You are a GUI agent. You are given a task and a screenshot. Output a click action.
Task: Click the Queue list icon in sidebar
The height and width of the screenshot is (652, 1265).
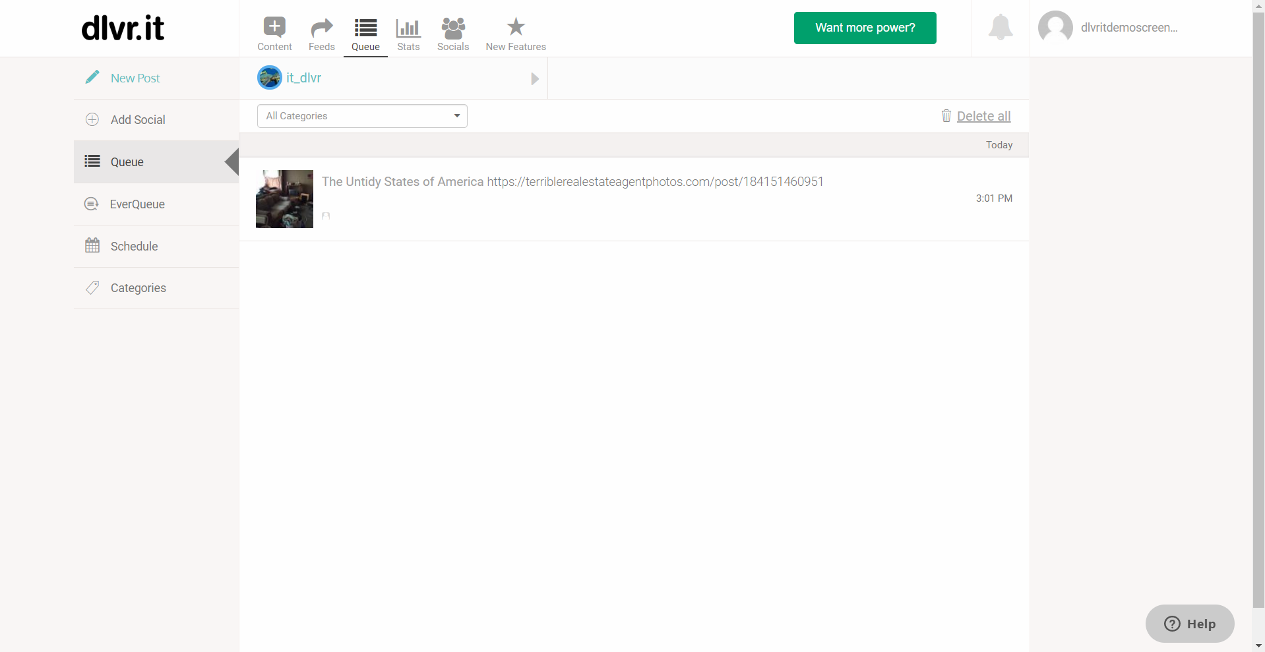coord(92,161)
